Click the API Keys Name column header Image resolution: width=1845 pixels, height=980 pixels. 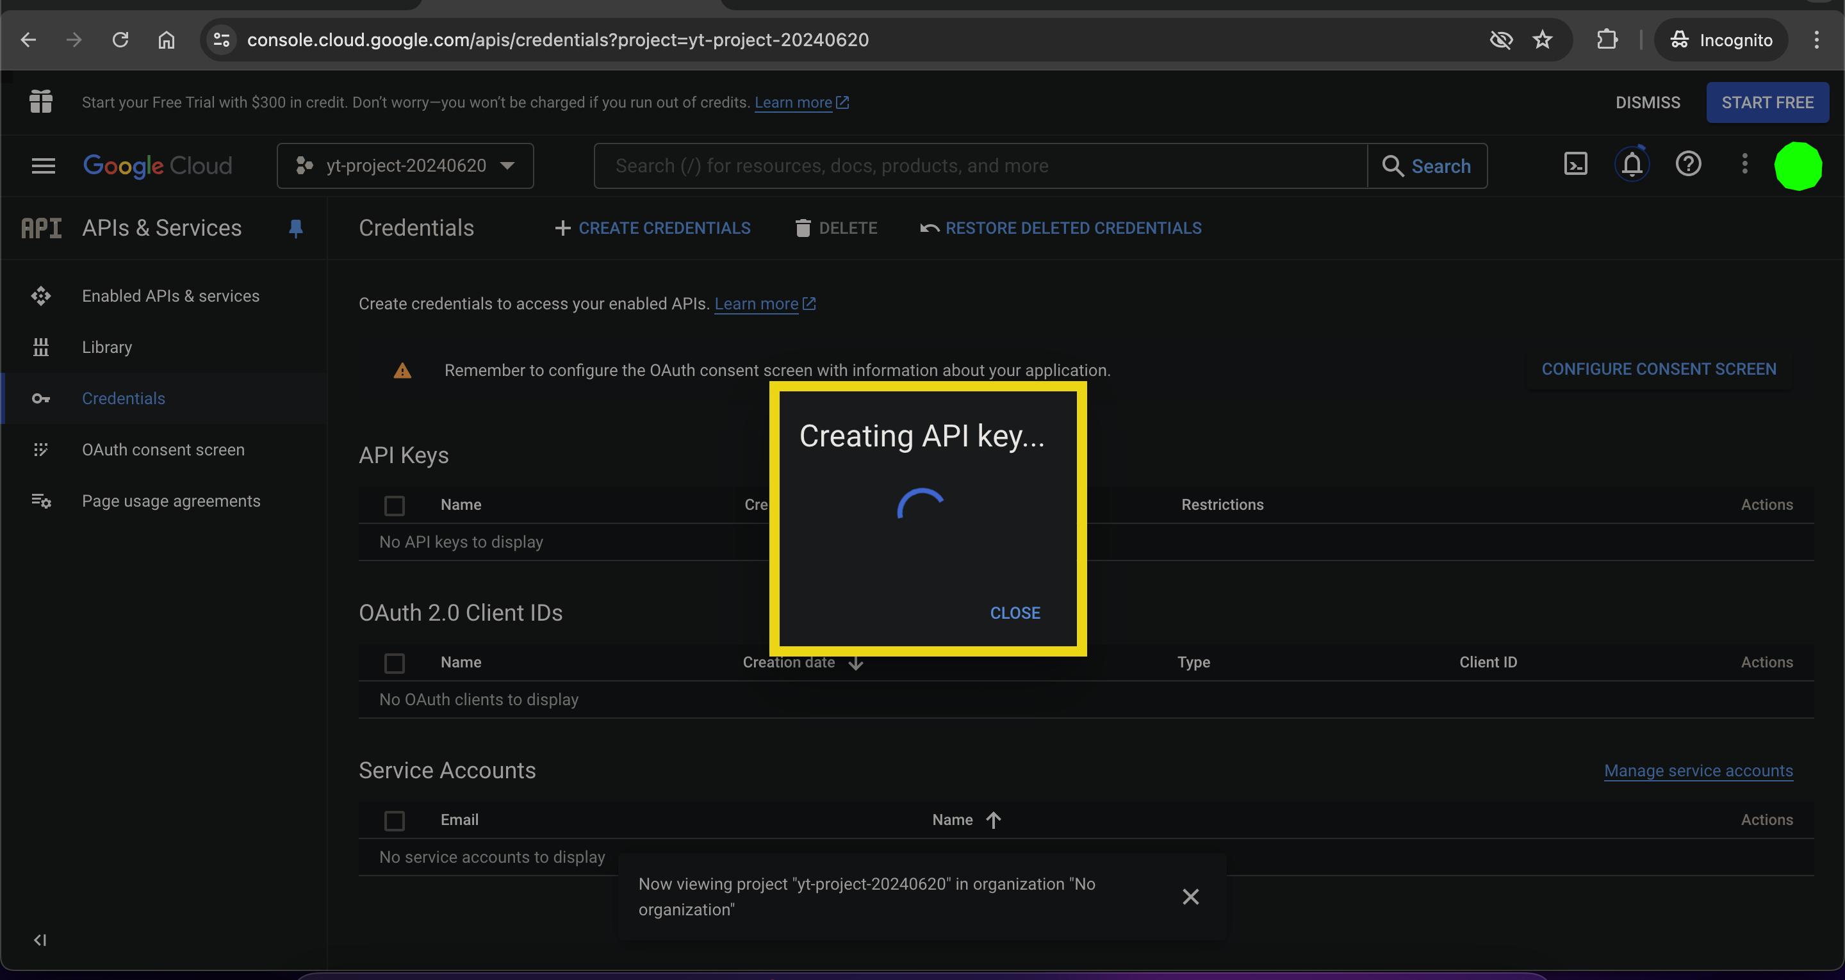(461, 505)
